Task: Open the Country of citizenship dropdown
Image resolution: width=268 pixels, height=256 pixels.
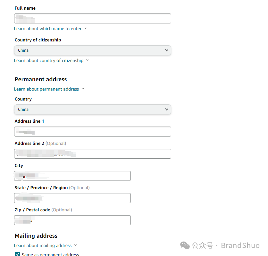Action: (x=92, y=50)
